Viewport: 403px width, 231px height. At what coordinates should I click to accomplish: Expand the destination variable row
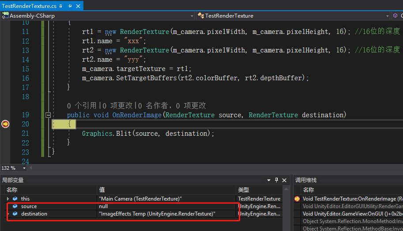tap(8, 214)
